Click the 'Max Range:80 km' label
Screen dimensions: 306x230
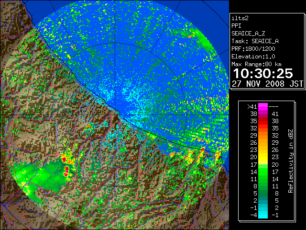point(256,64)
